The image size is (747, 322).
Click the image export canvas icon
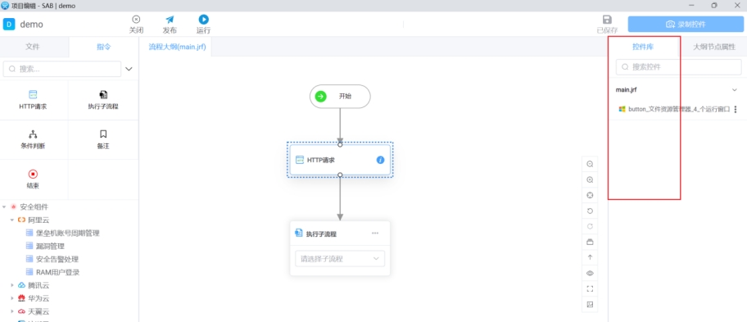(590, 304)
